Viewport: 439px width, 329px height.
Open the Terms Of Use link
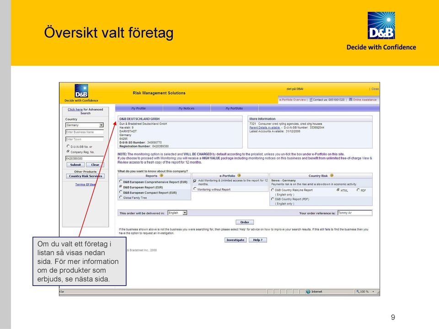(x=86, y=184)
